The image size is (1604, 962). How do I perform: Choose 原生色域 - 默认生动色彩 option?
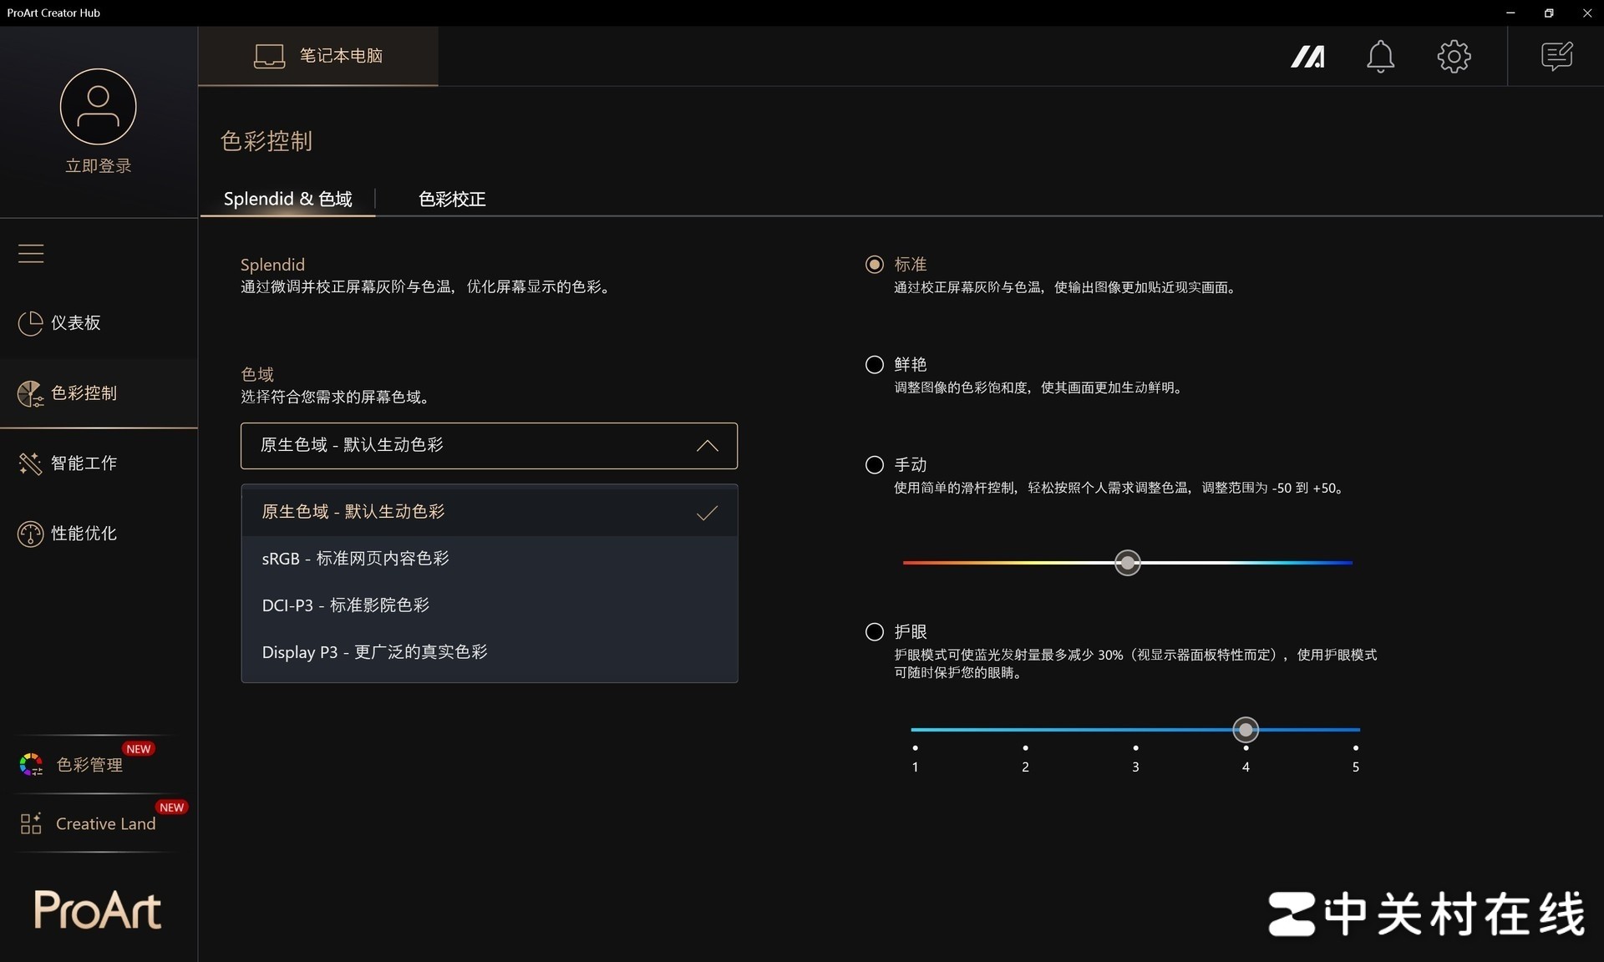tap(489, 512)
